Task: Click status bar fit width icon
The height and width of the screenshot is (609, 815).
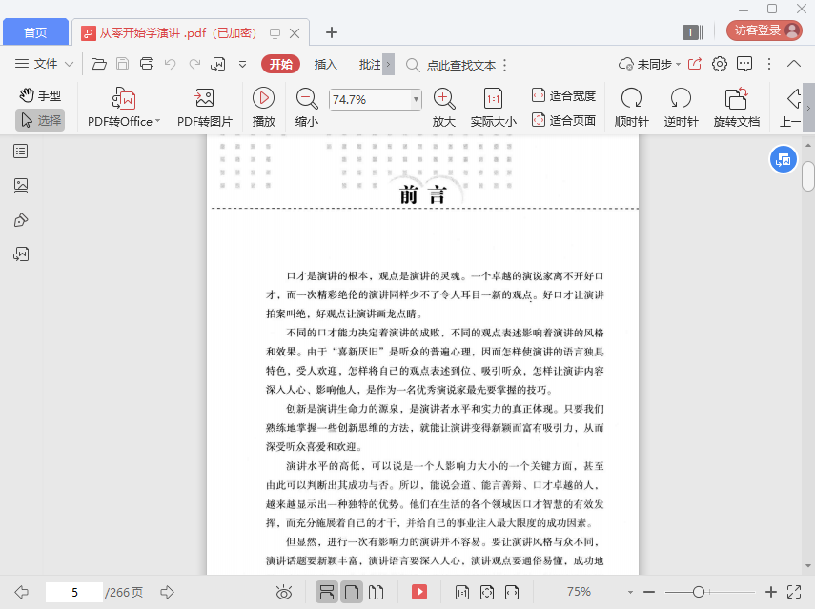Action: pos(512,593)
